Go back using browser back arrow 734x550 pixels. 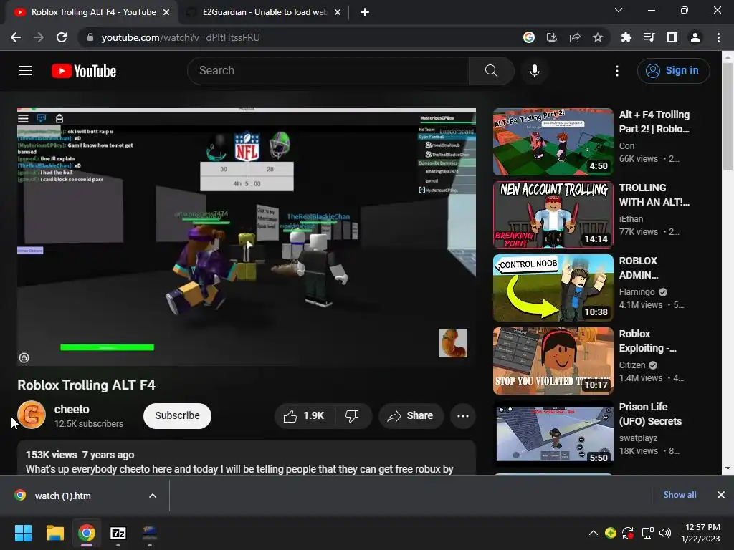[x=16, y=37]
